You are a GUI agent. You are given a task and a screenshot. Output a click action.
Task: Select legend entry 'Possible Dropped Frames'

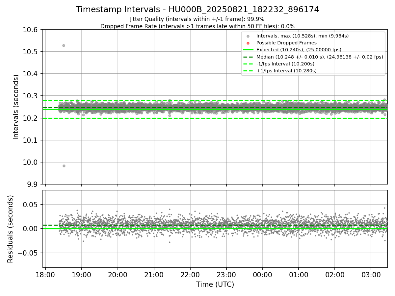pyautogui.click(x=286, y=43)
